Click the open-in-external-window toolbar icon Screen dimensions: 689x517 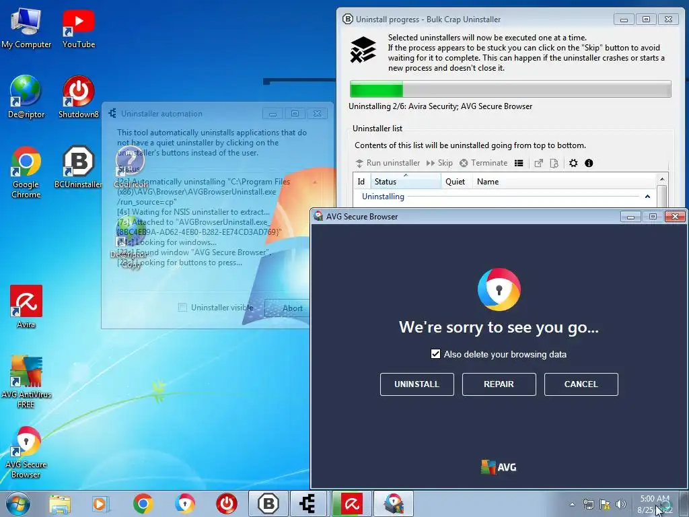(x=538, y=163)
